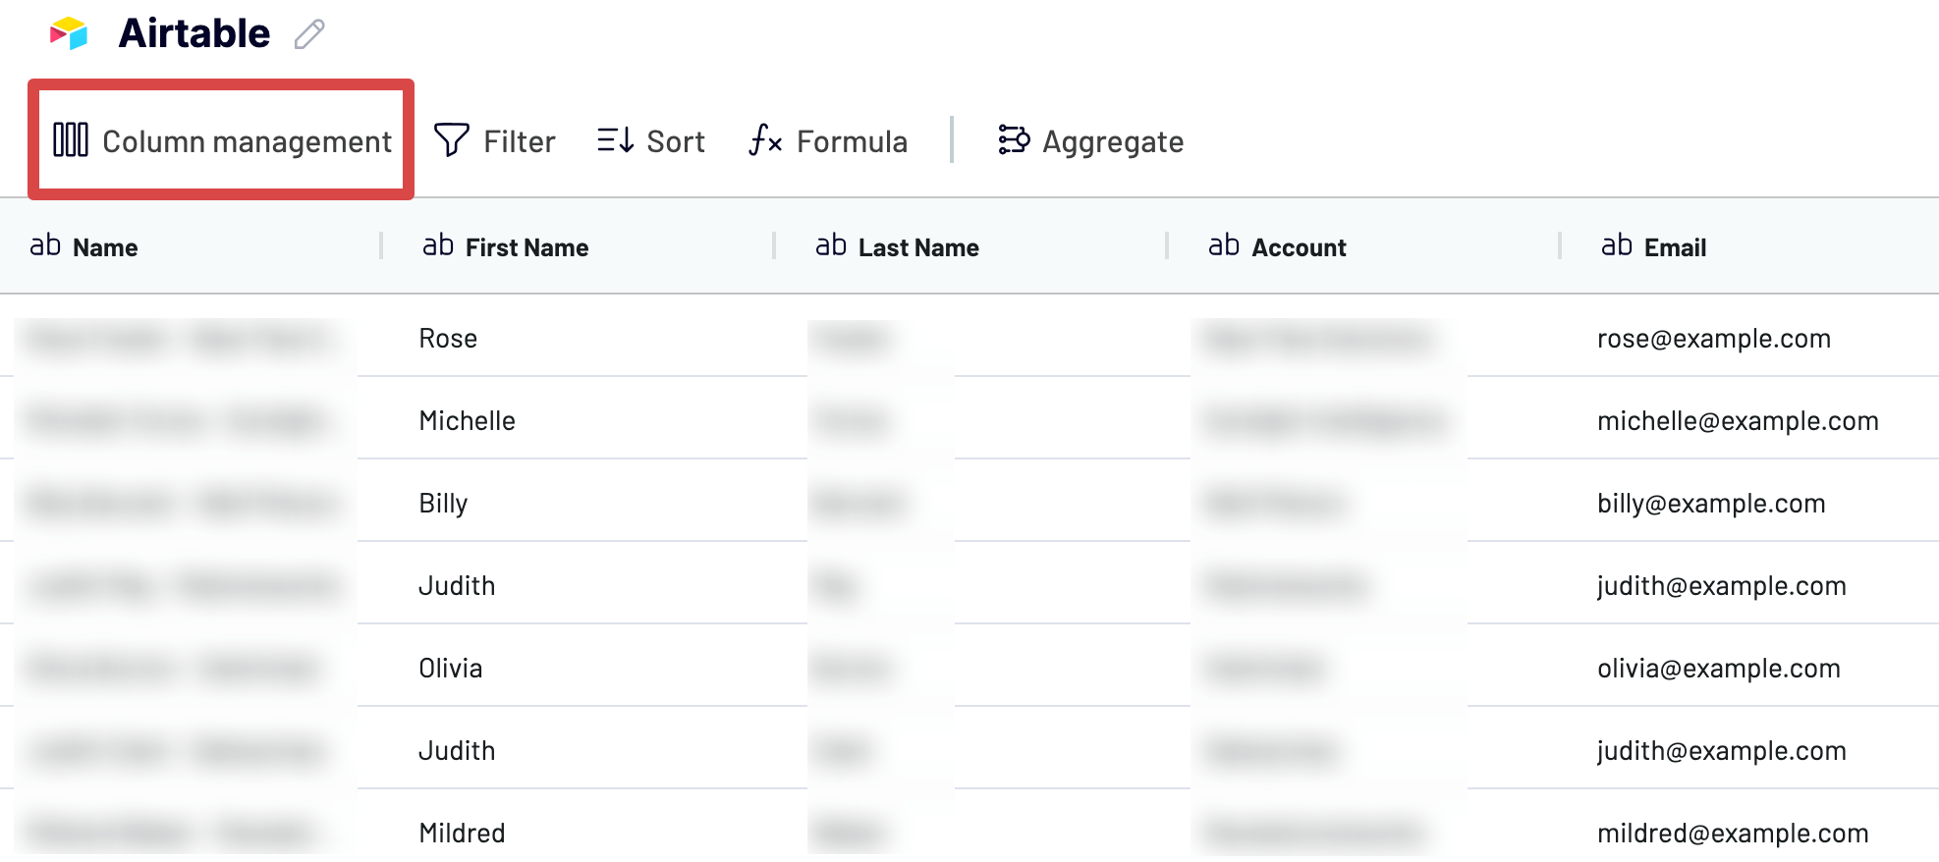1939x862 pixels.
Task: Choose the Aggregate toolbar option
Action: click(1090, 140)
